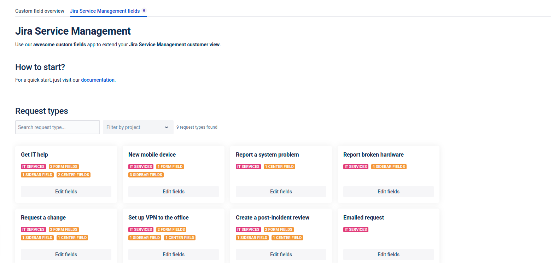Screen dimensions: 554x263
Task: Click 3 SIDEBAR FIELDS tag on New mobile device
Action: point(146,175)
